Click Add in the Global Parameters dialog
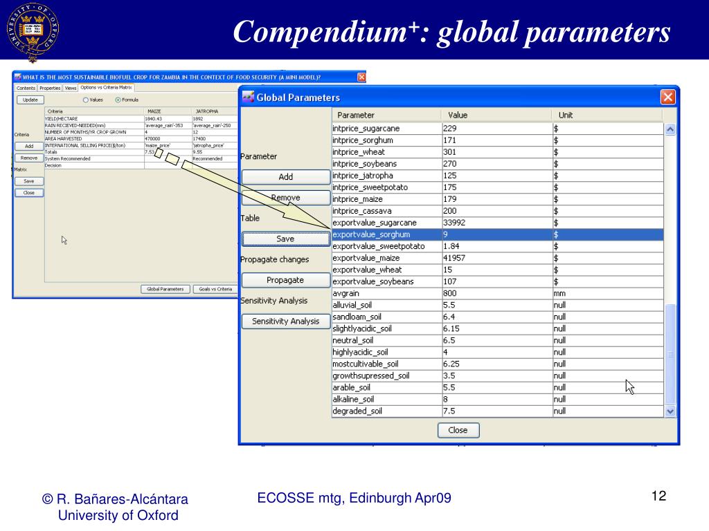The width and height of the screenshot is (709, 531). pyautogui.click(x=286, y=177)
